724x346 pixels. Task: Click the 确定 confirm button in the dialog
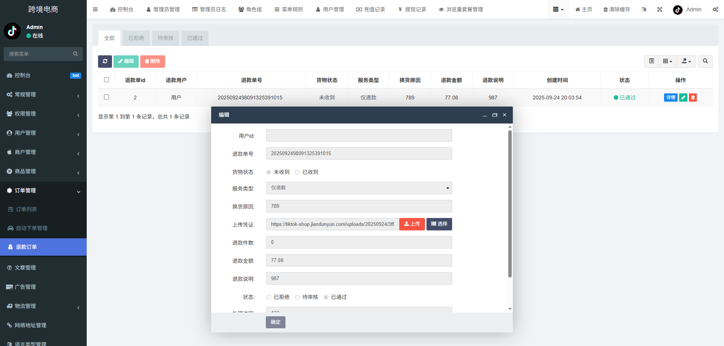(275, 322)
